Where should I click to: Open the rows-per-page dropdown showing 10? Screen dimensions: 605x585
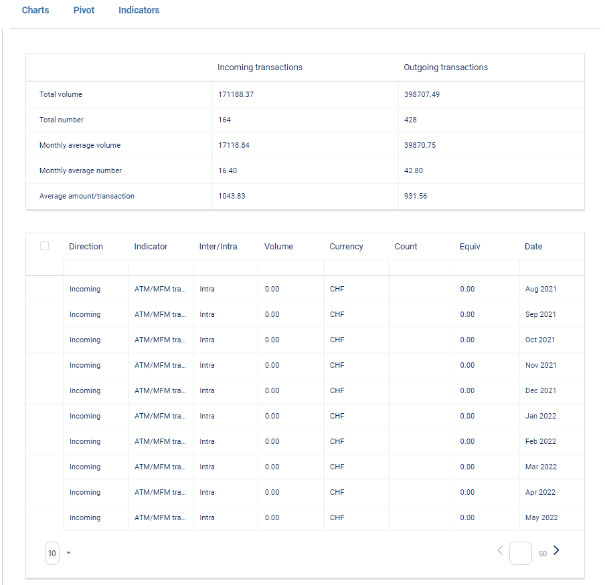coord(58,553)
